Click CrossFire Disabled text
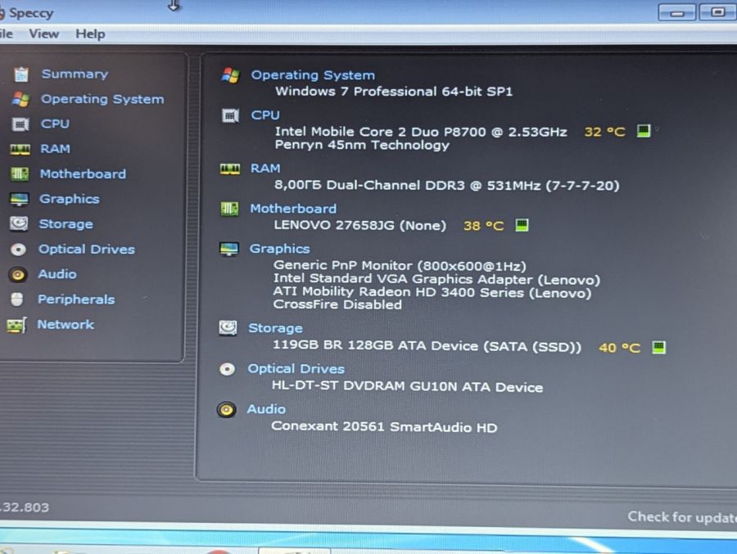 [x=337, y=304]
